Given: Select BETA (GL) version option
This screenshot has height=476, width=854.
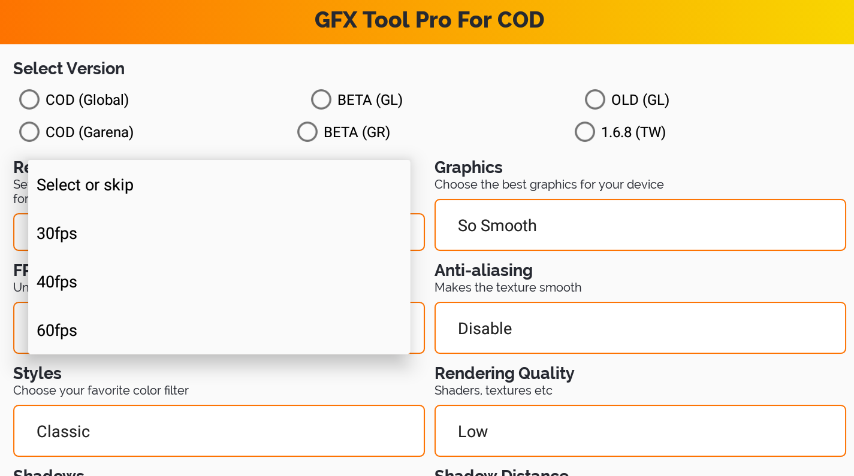Looking at the screenshot, I should (321, 99).
